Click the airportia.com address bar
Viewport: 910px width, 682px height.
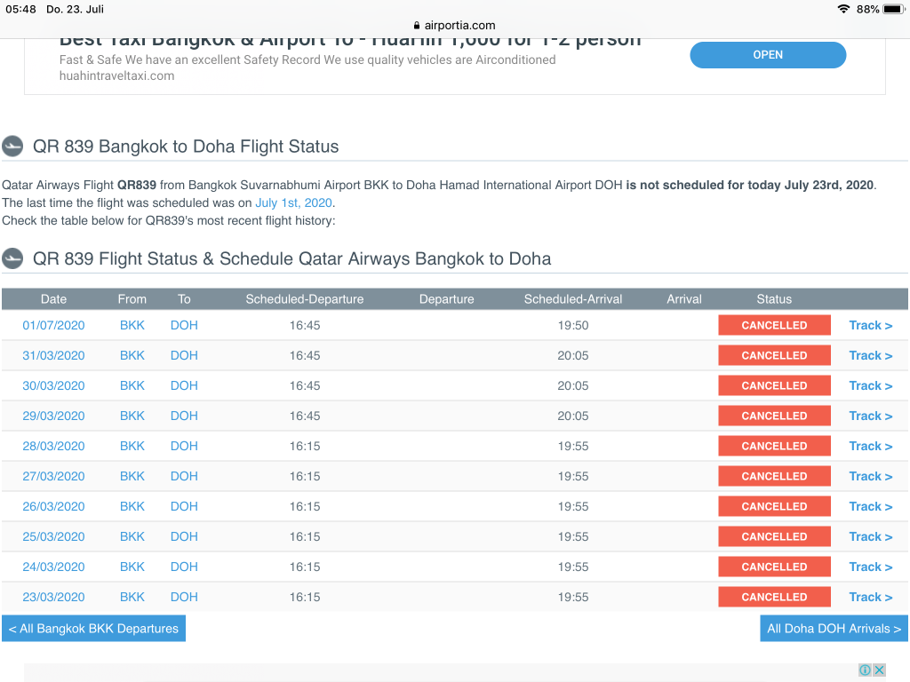pos(455,26)
